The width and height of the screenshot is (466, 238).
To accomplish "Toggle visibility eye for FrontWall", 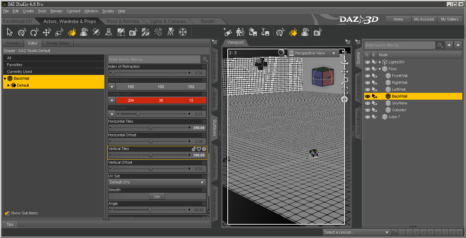I will point(368,76).
